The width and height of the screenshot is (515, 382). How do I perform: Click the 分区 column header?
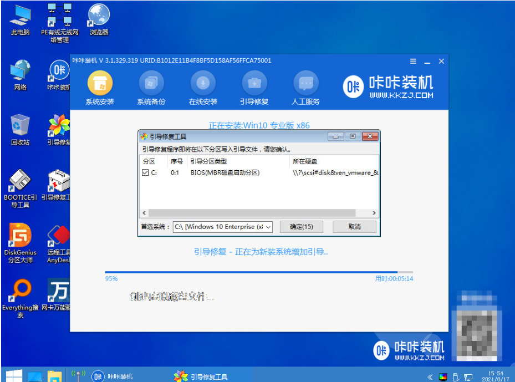point(154,161)
